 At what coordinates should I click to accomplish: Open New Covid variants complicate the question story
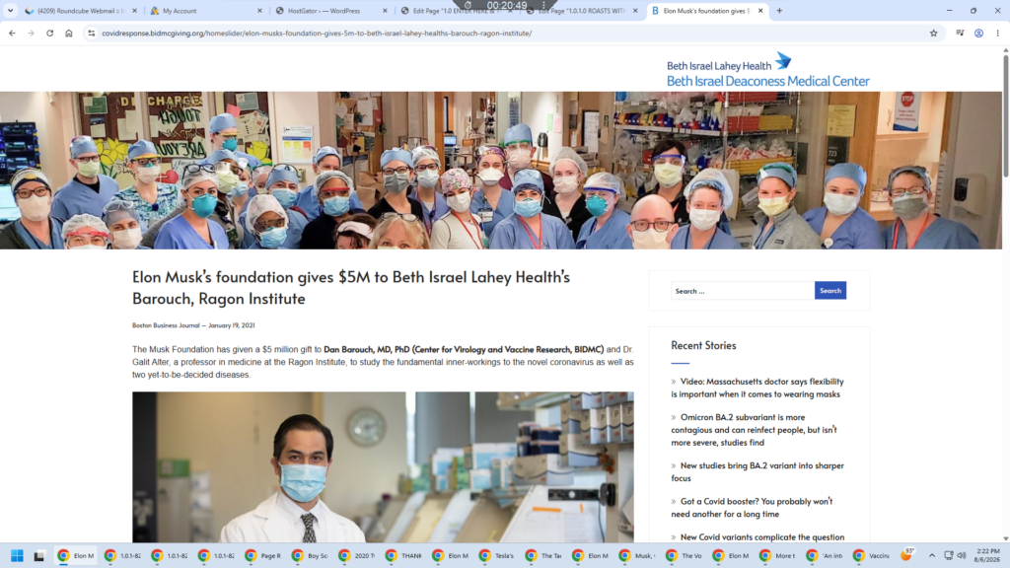pos(762,536)
